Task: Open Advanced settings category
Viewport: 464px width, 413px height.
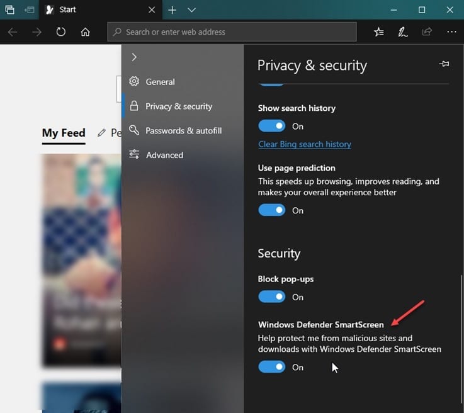Action: 183,155
